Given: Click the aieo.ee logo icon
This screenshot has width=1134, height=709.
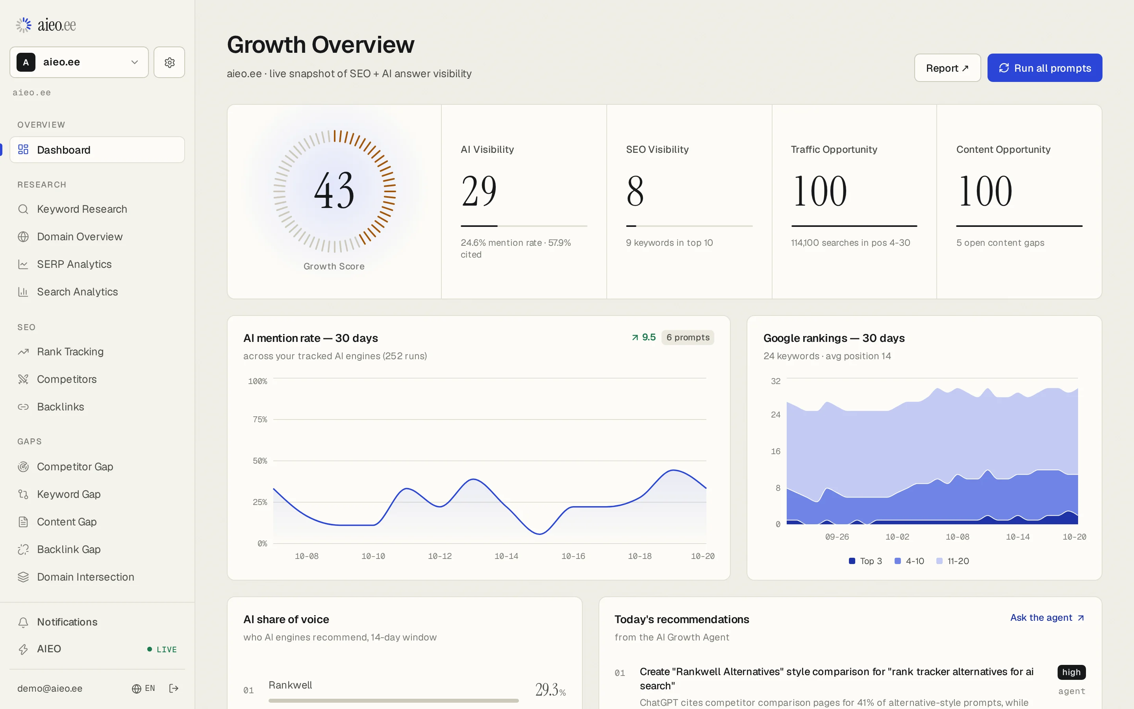Looking at the screenshot, I should [23, 25].
